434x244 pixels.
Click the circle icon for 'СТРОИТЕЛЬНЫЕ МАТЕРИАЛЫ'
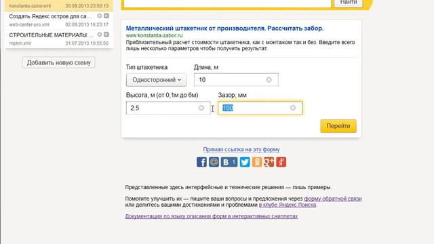click(x=100, y=35)
